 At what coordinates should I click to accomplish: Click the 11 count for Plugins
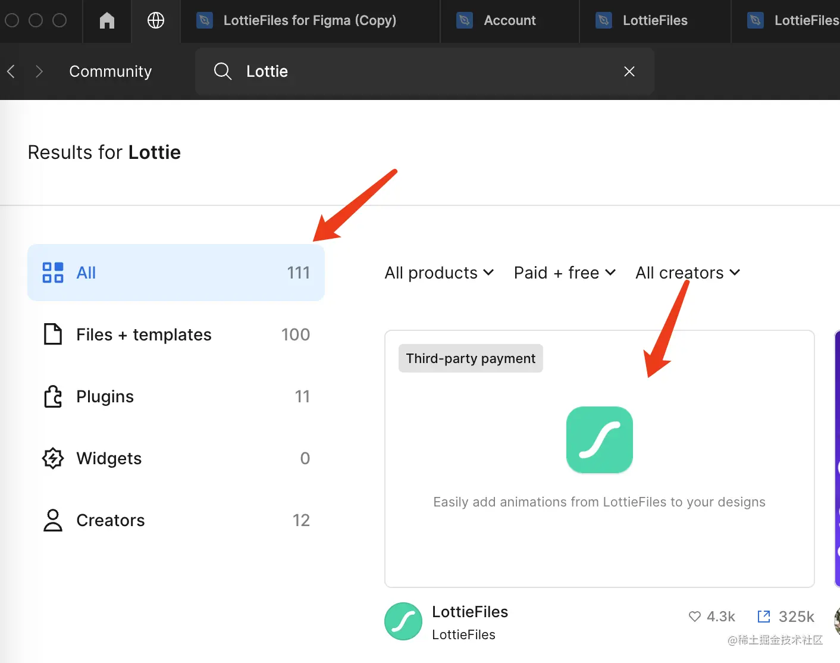(x=303, y=396)
